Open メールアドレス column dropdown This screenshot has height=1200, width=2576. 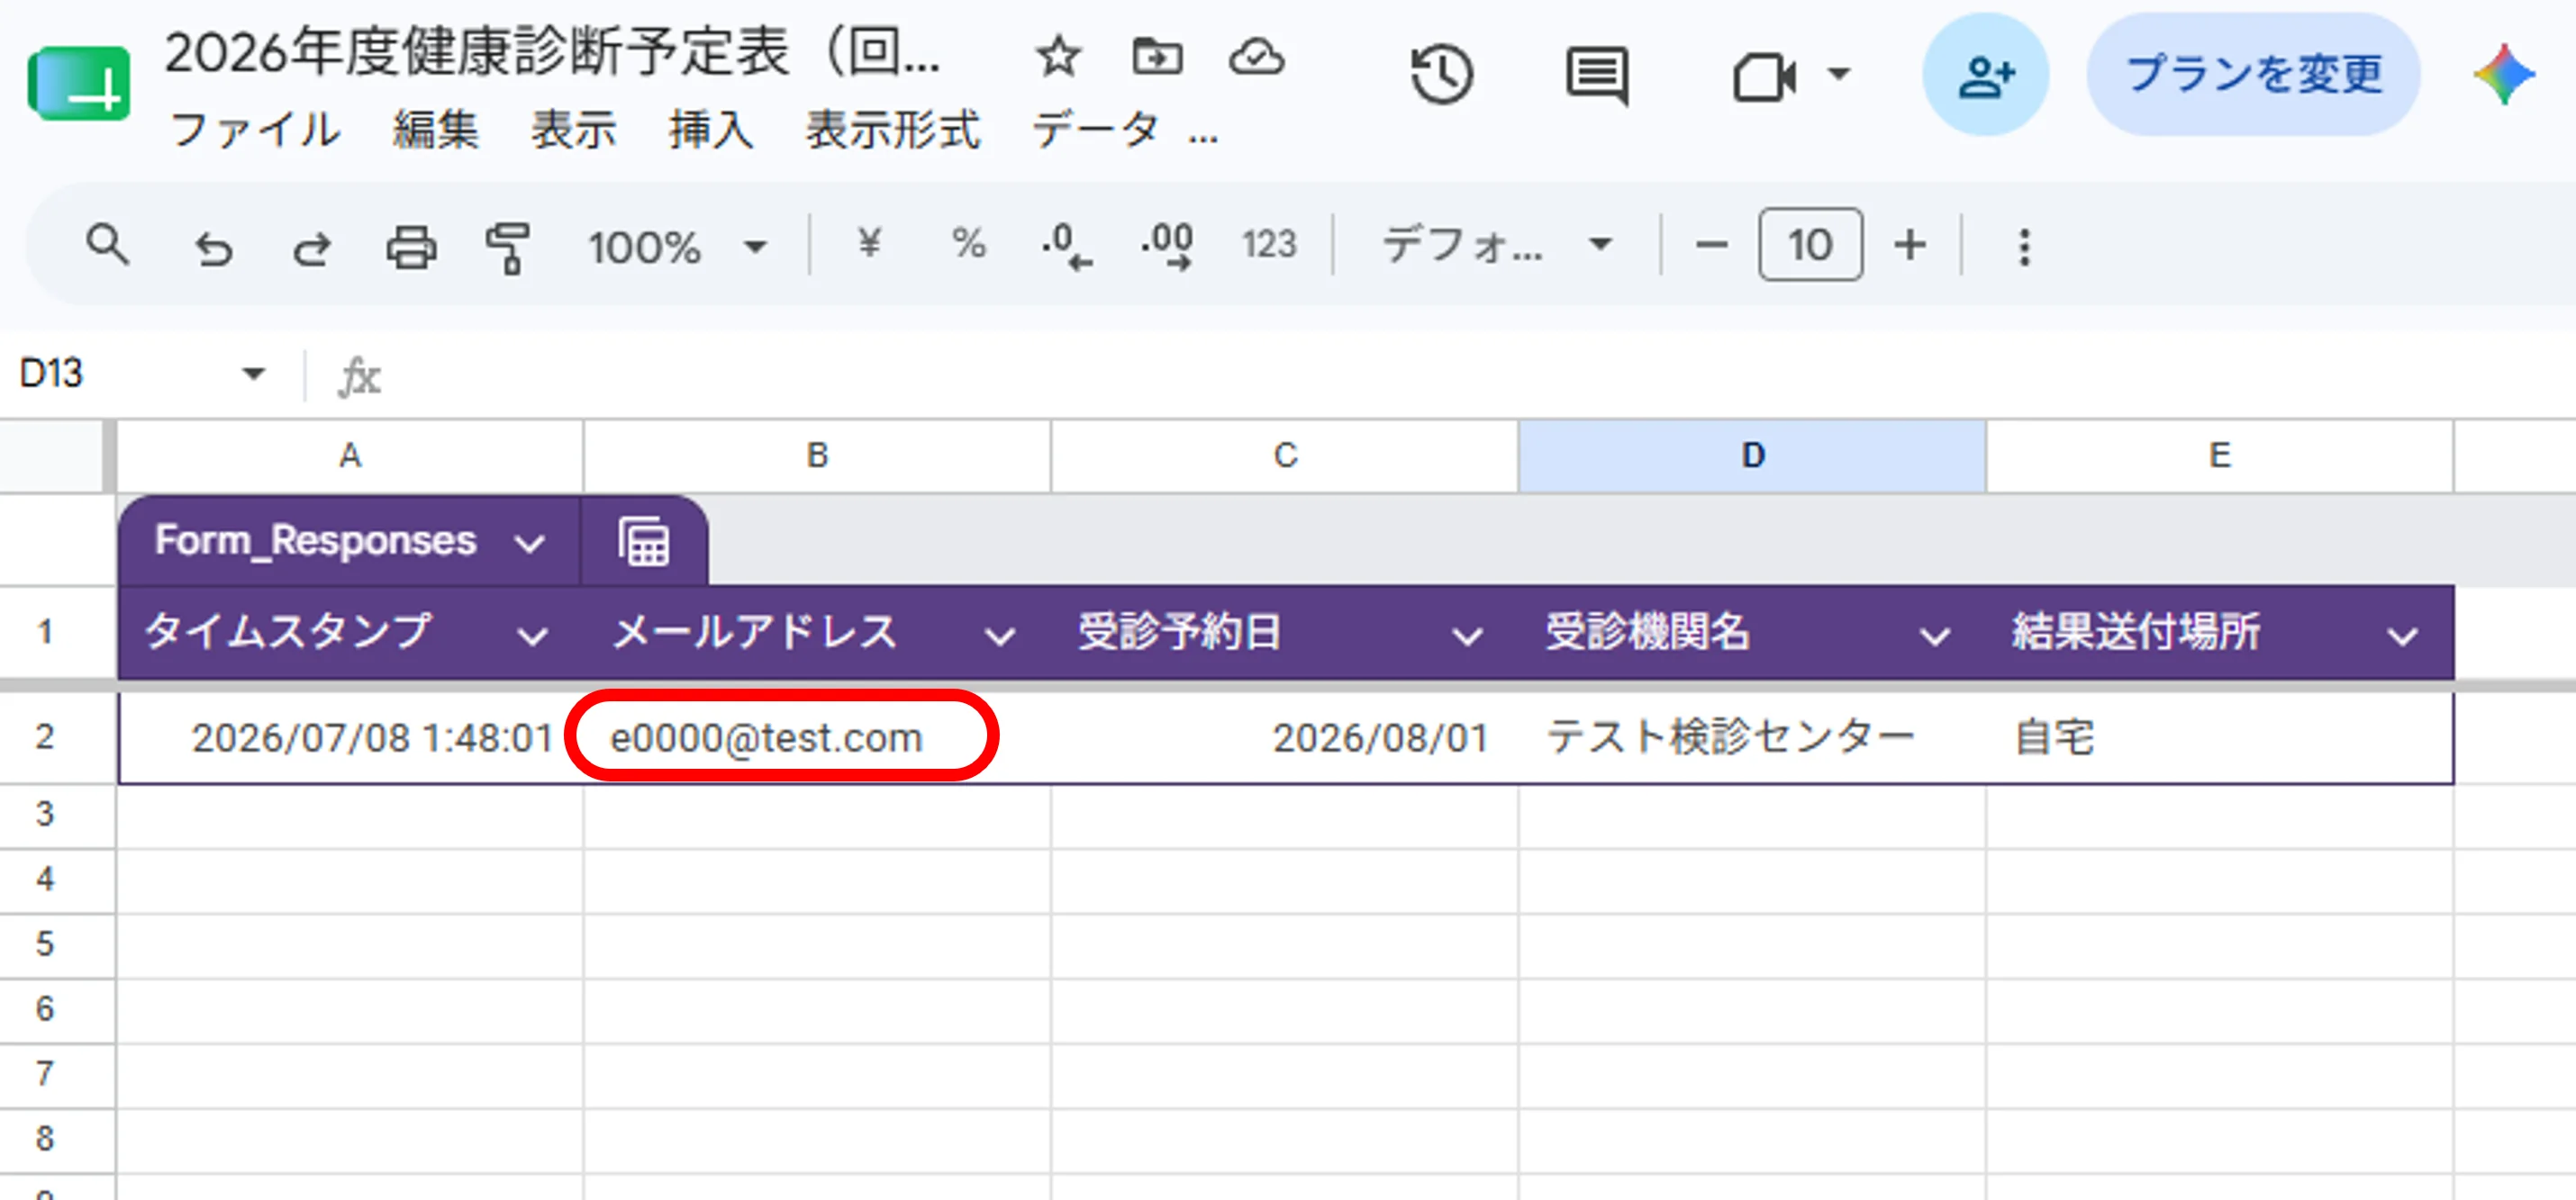tap(999, 636)
